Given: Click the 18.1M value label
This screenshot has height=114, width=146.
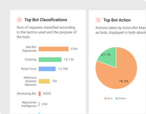Looking at the screenshot, I should (69, 59).
